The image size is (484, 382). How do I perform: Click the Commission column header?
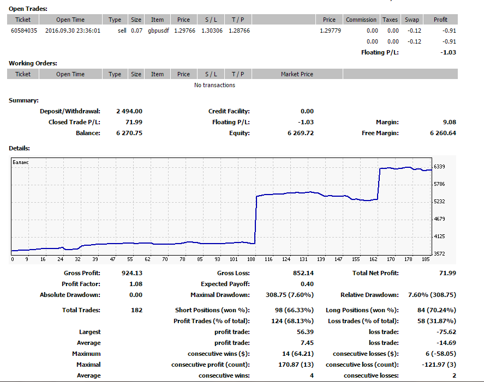tap(361, 20)
